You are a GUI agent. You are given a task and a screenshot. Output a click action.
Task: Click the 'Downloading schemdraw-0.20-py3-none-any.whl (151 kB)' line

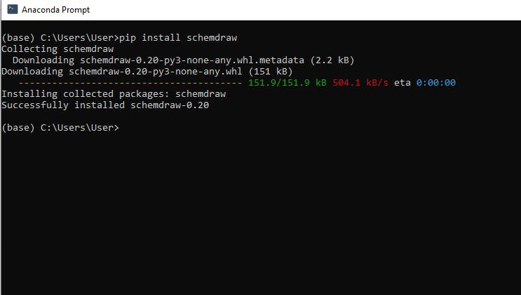[x=147, y=72]
